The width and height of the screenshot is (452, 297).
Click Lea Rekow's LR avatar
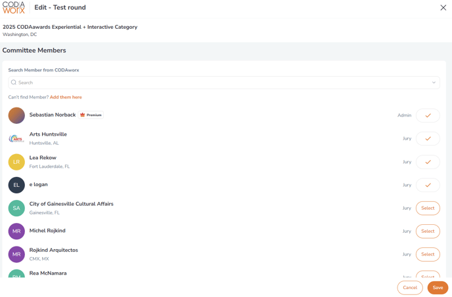(16, 162)
